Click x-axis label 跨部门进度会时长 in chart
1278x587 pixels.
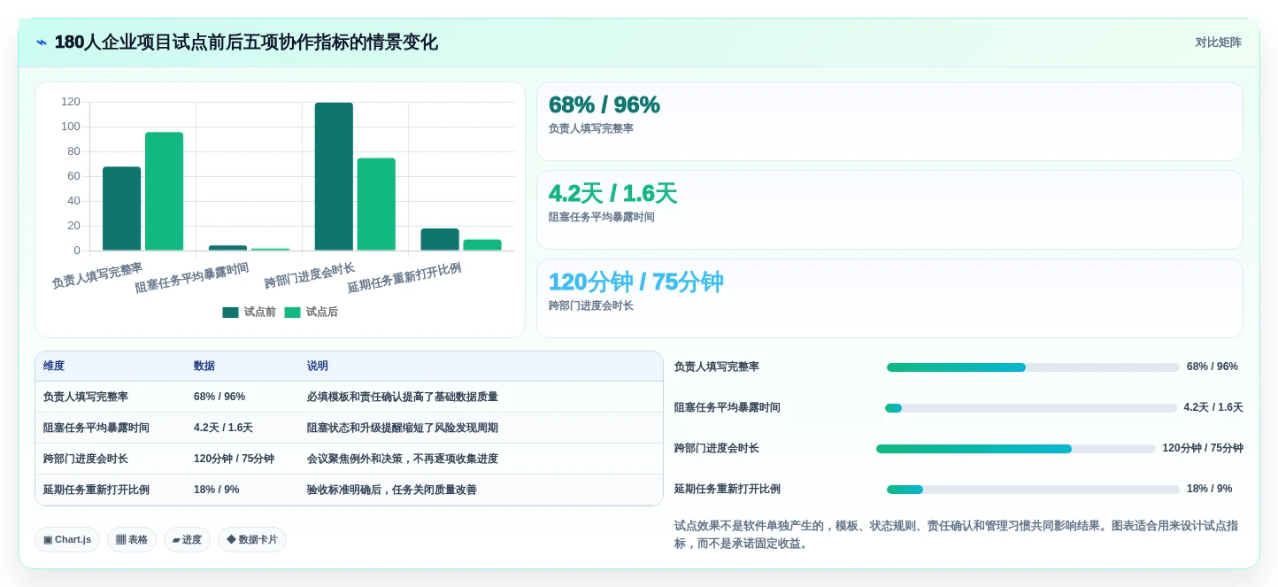click(x=310, y=275)
